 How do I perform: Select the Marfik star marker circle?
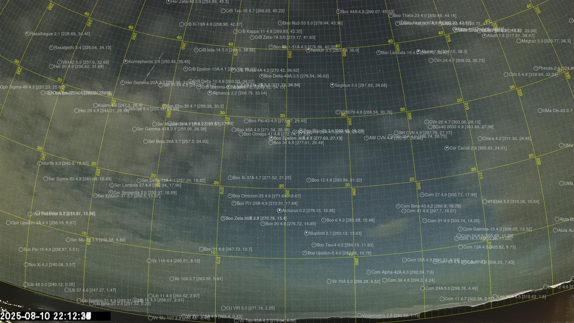pos(39,163)
